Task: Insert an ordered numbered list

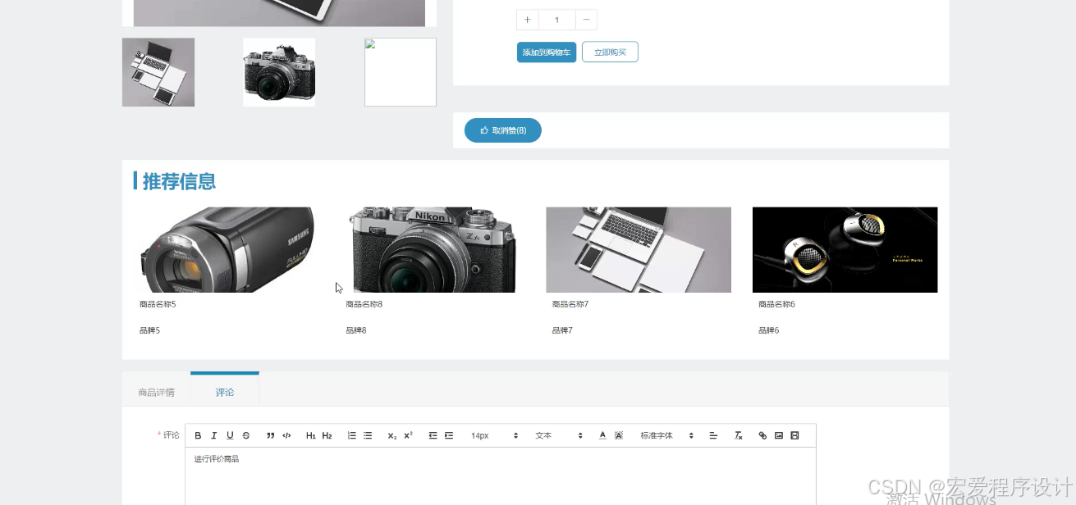Action: 352,435
